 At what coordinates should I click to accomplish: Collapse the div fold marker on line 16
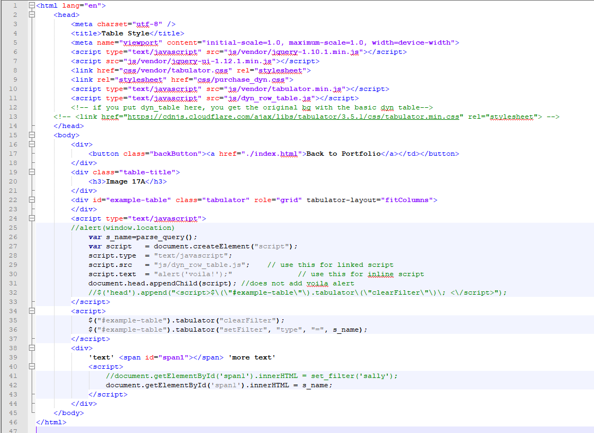pos(32,144)
